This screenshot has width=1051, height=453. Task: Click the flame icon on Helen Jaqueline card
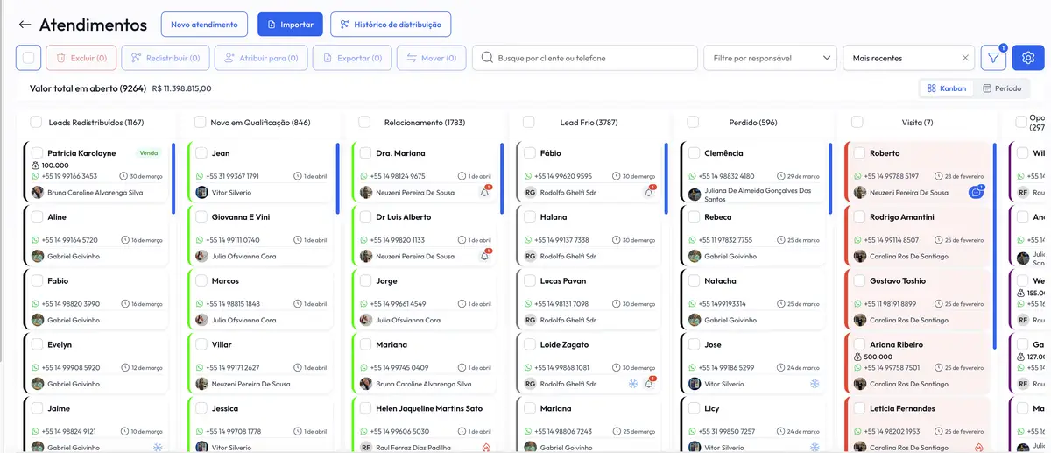[486, 448]
